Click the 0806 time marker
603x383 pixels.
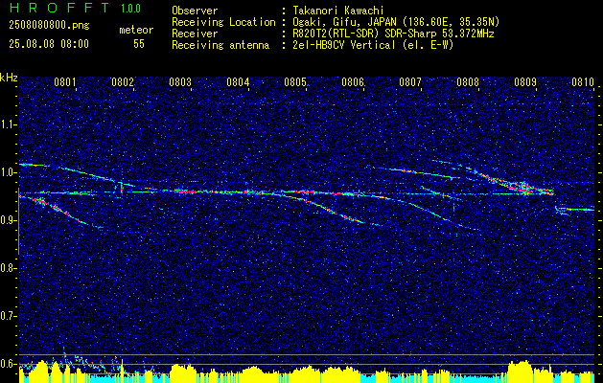click(353, 82)
